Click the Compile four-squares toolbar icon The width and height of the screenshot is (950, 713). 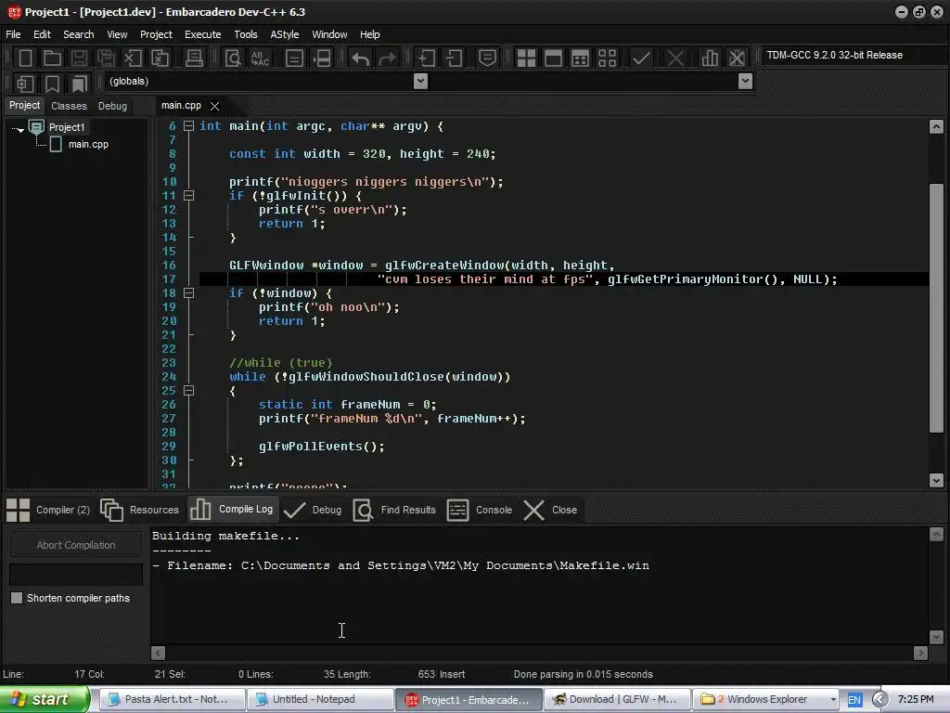[x=526, y=58]
